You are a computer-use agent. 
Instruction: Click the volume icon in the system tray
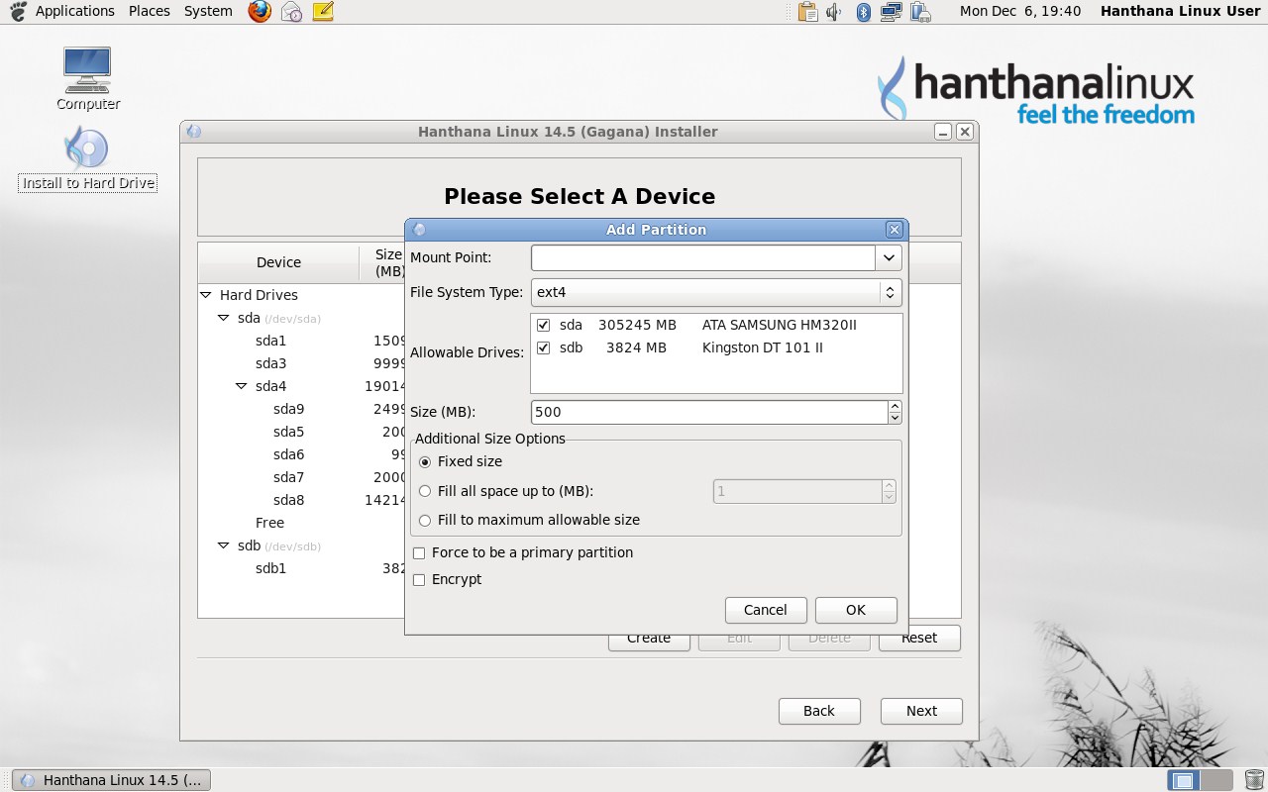tap(833, 11)
